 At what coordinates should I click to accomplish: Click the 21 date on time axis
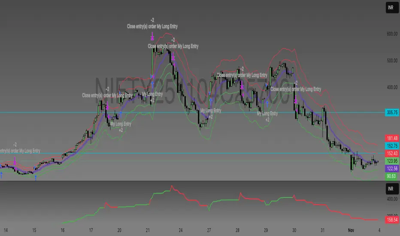pos(148,230)
